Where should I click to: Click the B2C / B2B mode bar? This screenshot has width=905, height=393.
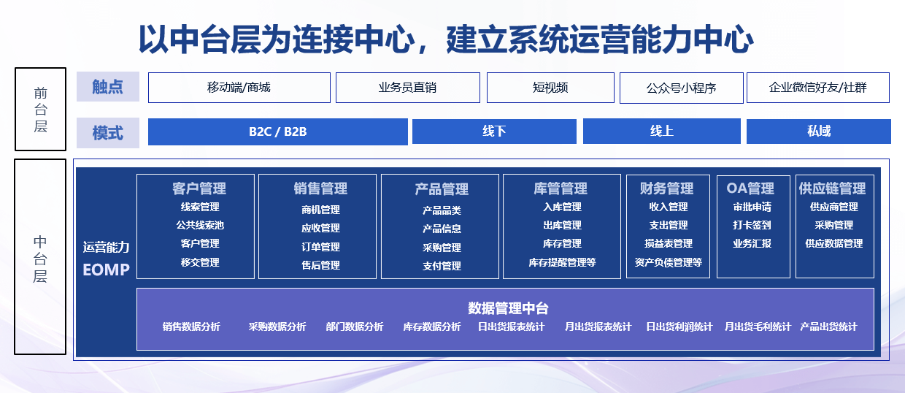point(277,131)
